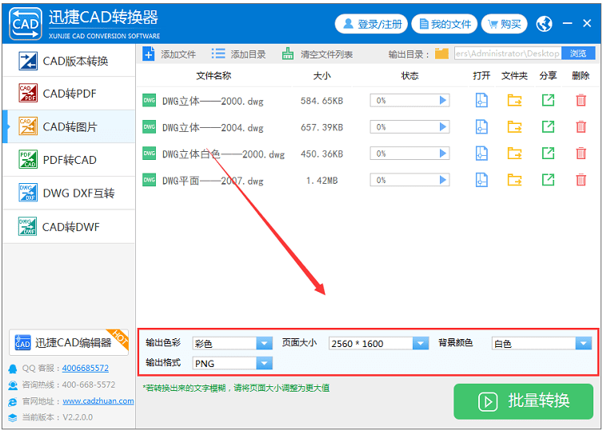The image size is (607, 431).
Task: Click the 文件名称 column header
Action: (214, 76)
